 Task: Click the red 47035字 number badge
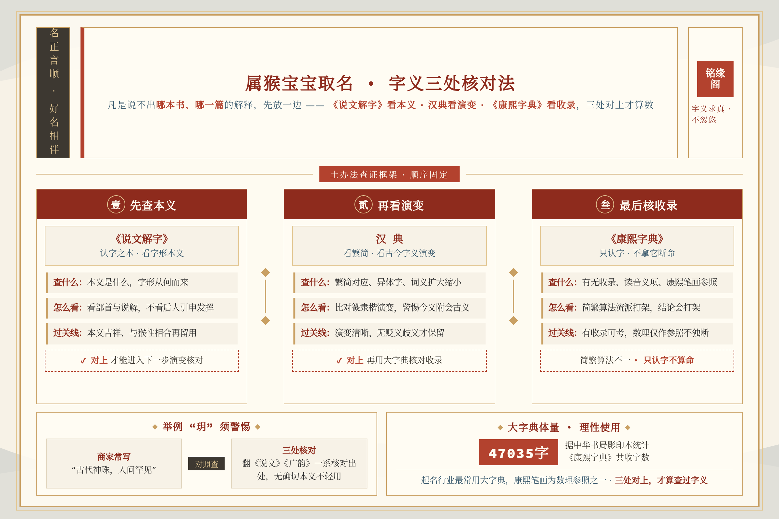click(518, 453)
